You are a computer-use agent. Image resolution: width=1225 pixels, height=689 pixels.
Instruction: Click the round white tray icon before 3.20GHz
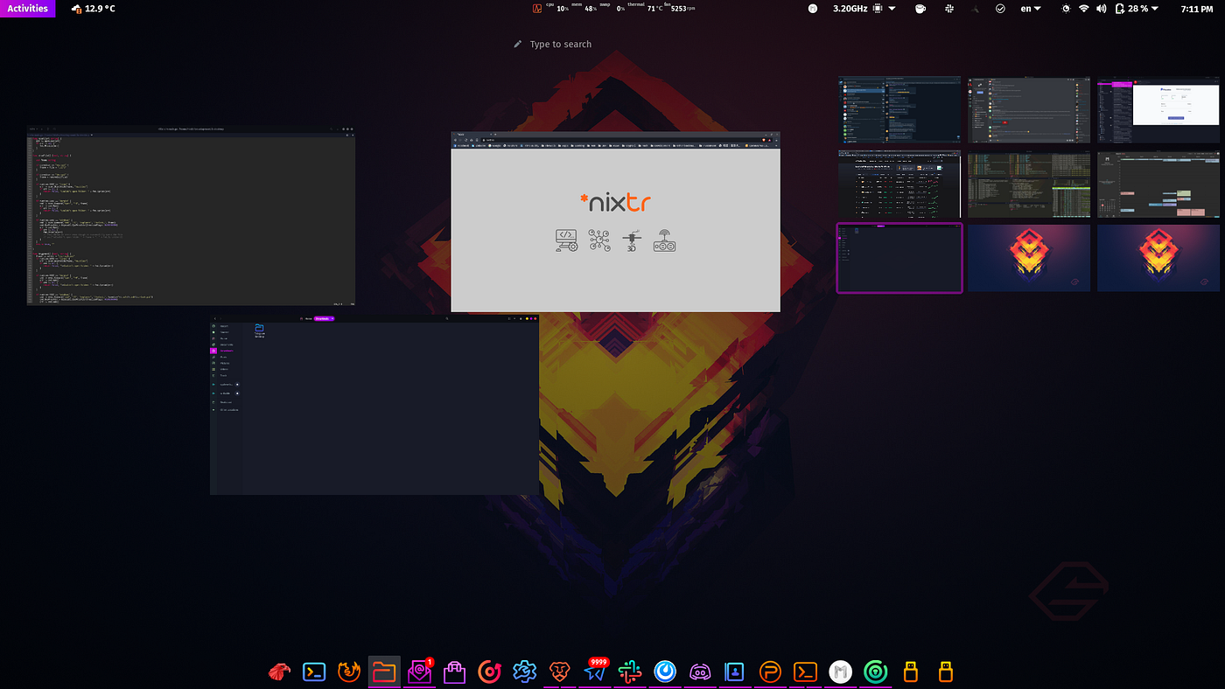click(x=813, y=9)
